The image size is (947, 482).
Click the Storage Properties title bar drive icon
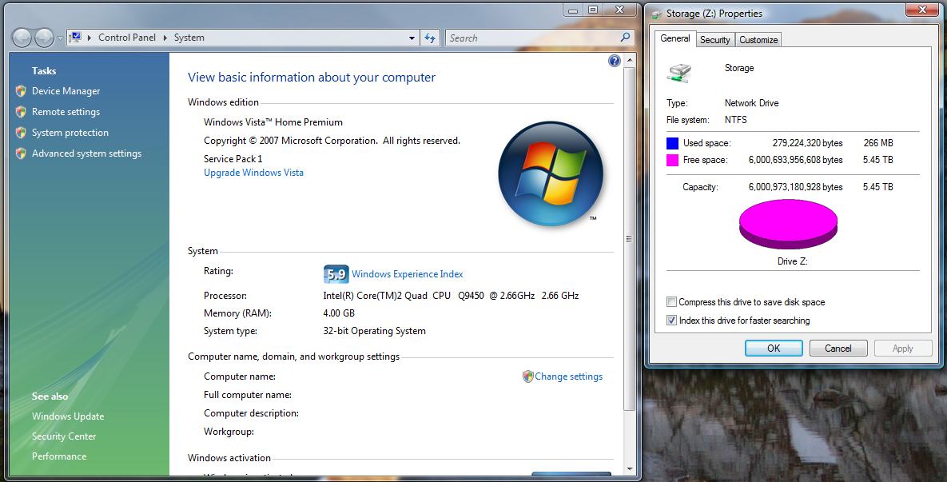point(656,14)
